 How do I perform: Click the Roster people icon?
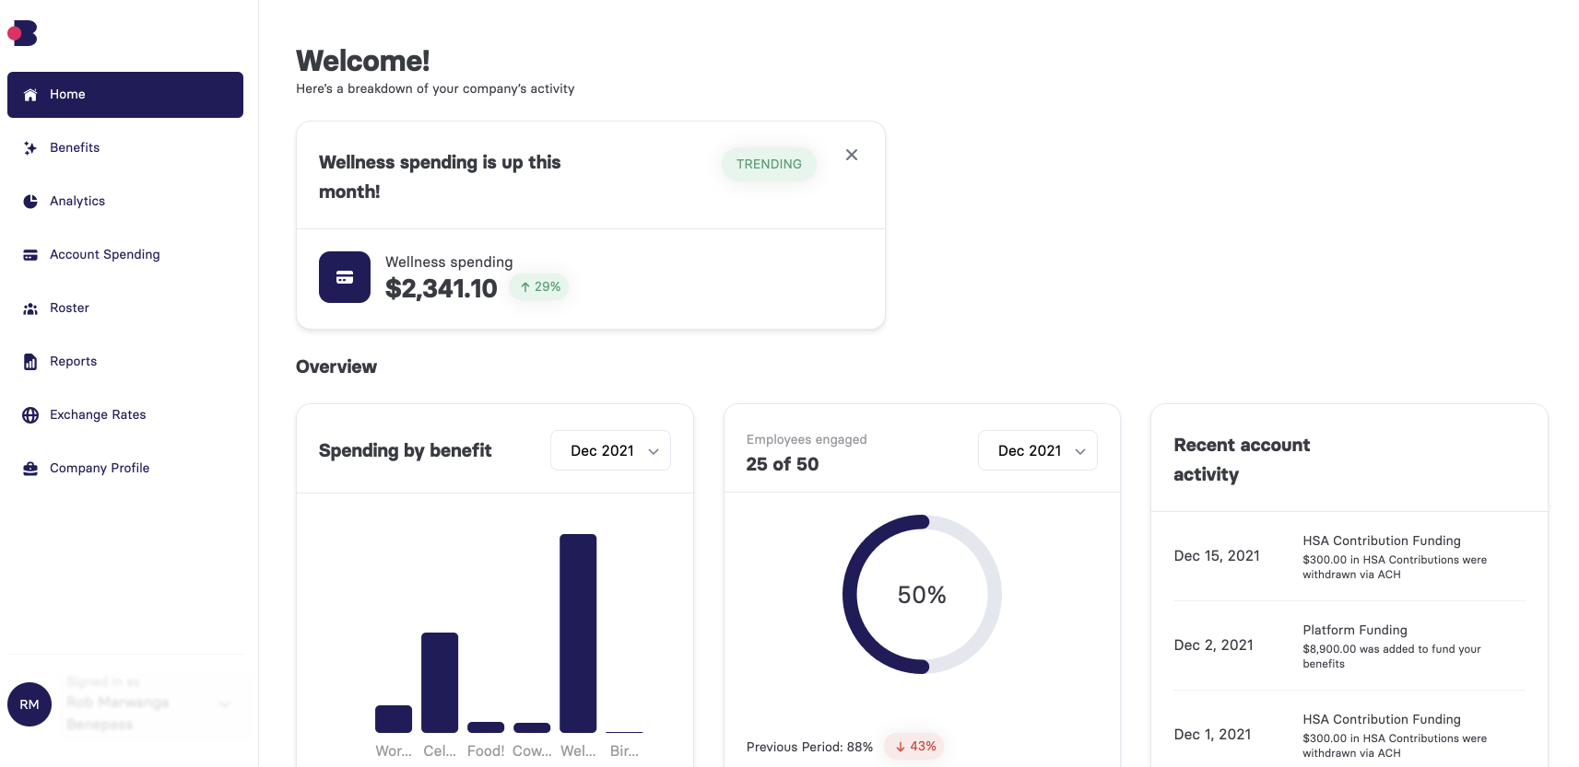(x=30, y=308)
